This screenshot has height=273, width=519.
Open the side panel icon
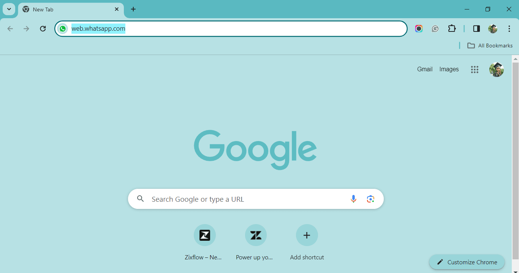[476, 28]
